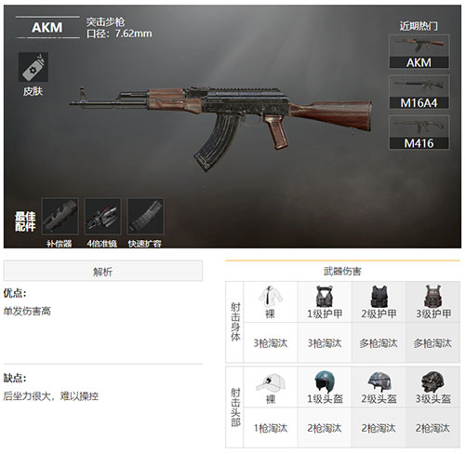Click the level 1 armor vest icon
The height and width of the screenshot is (454, 465).
coord(325,297)
